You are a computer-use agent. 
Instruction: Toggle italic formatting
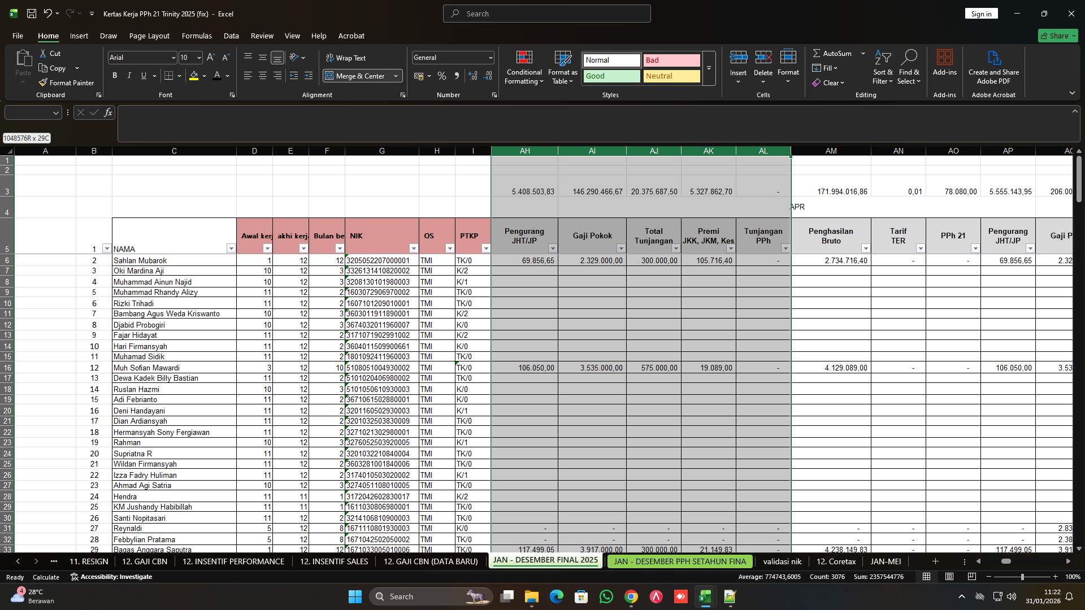tap(129, 75)
